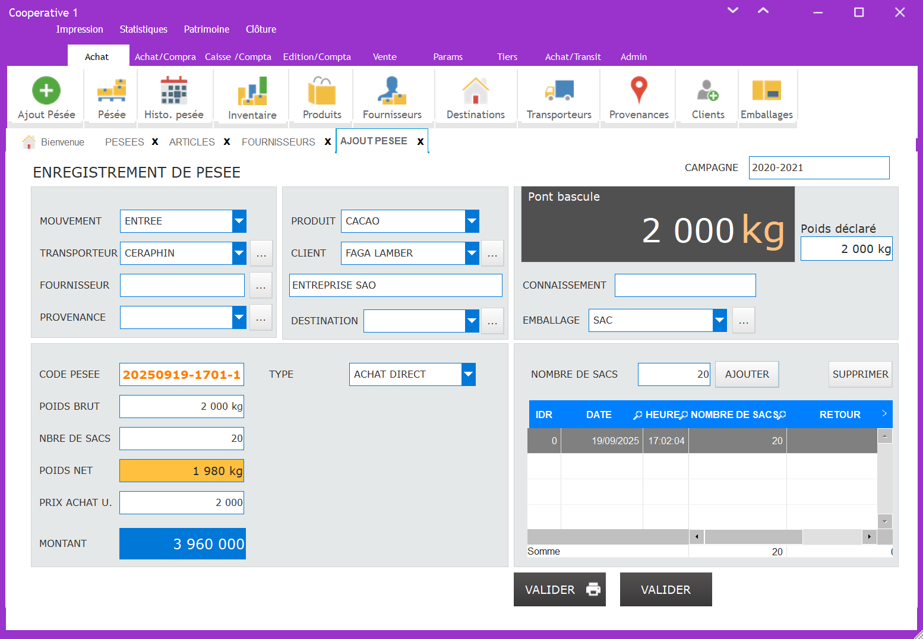Image resolution: width=923 pixels, height=639 pixels.
Task: Close the FOURNISSEURS tab
Action: tap(327, 142)
